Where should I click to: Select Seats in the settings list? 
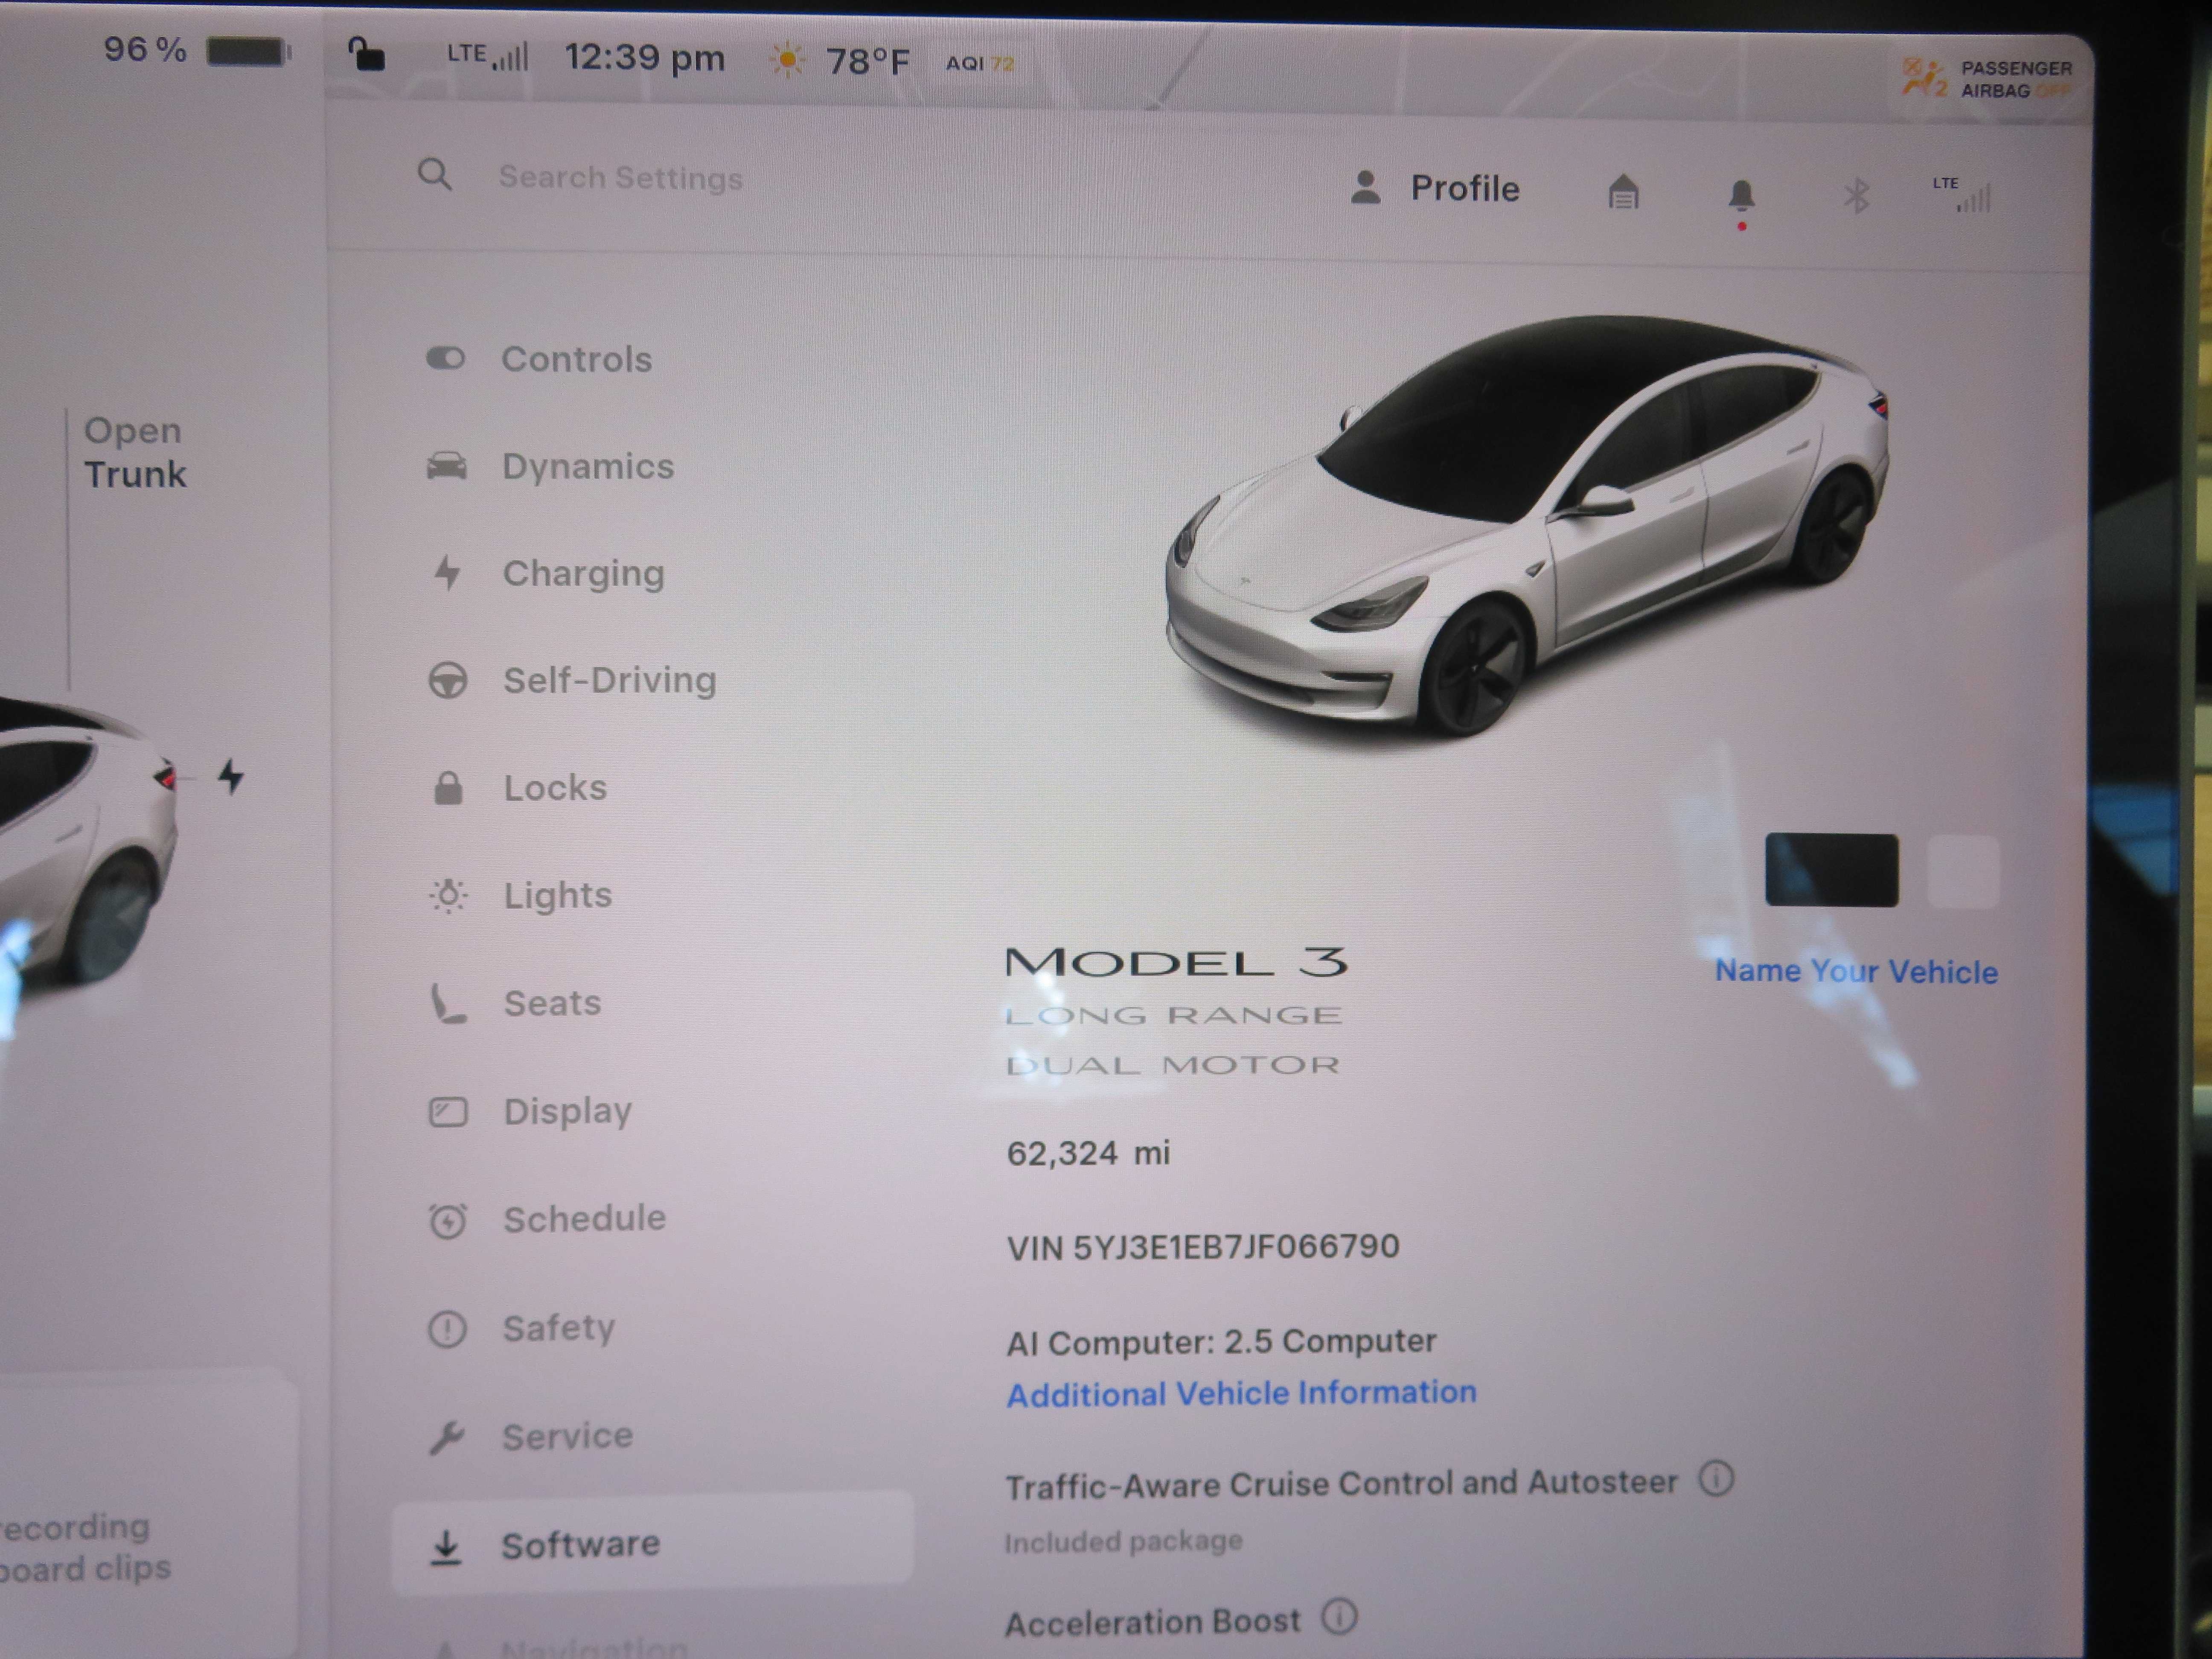(x=516, y=1003)
